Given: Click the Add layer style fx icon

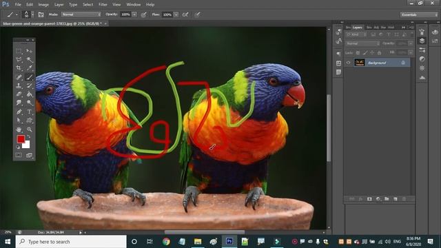Looking at the screenshot, I should pyautogui.click(x=360, y=199).
